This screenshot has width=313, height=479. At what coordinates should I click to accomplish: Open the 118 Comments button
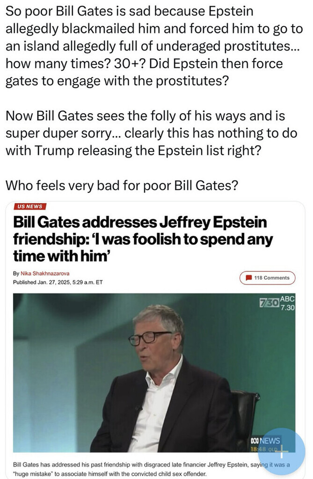point(268,278)
